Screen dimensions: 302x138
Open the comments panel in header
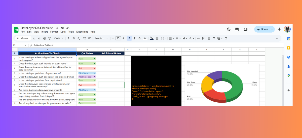(x=237, y=29)
